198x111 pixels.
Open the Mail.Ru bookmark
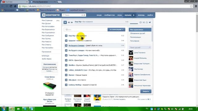click(31, 10)
